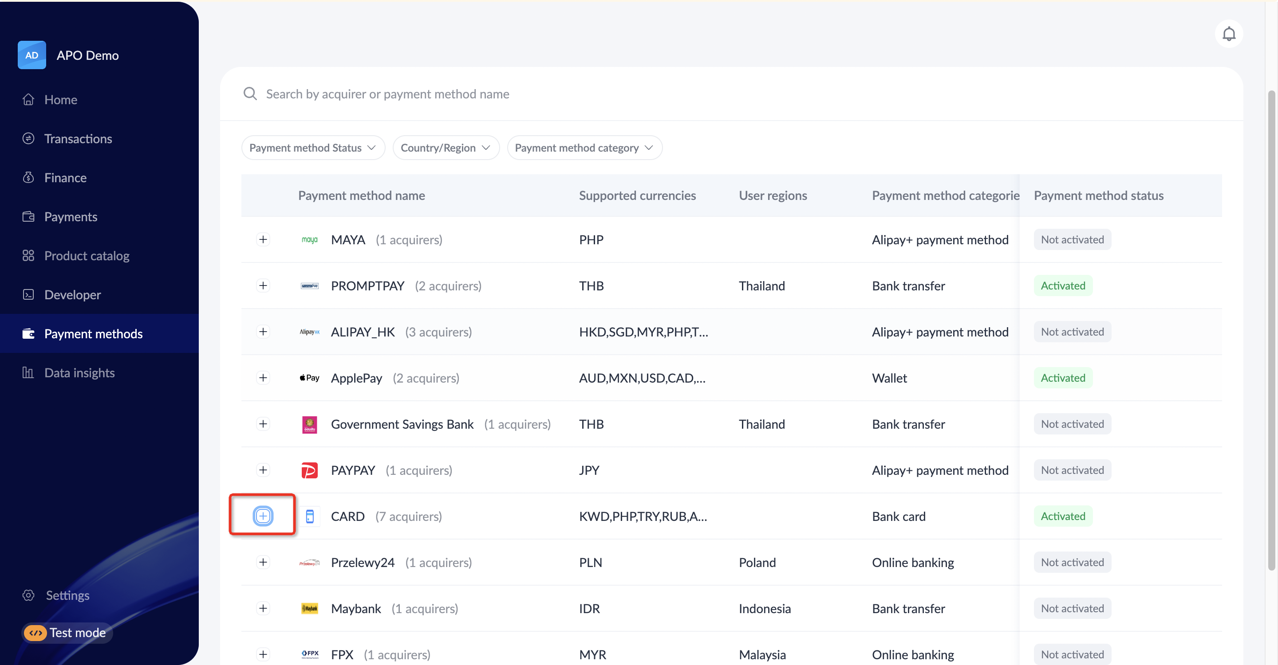Expand the CARD row acquirers
Viewport: 1278px width, 665px height.
pyautogui.click(x=263, y=516)
